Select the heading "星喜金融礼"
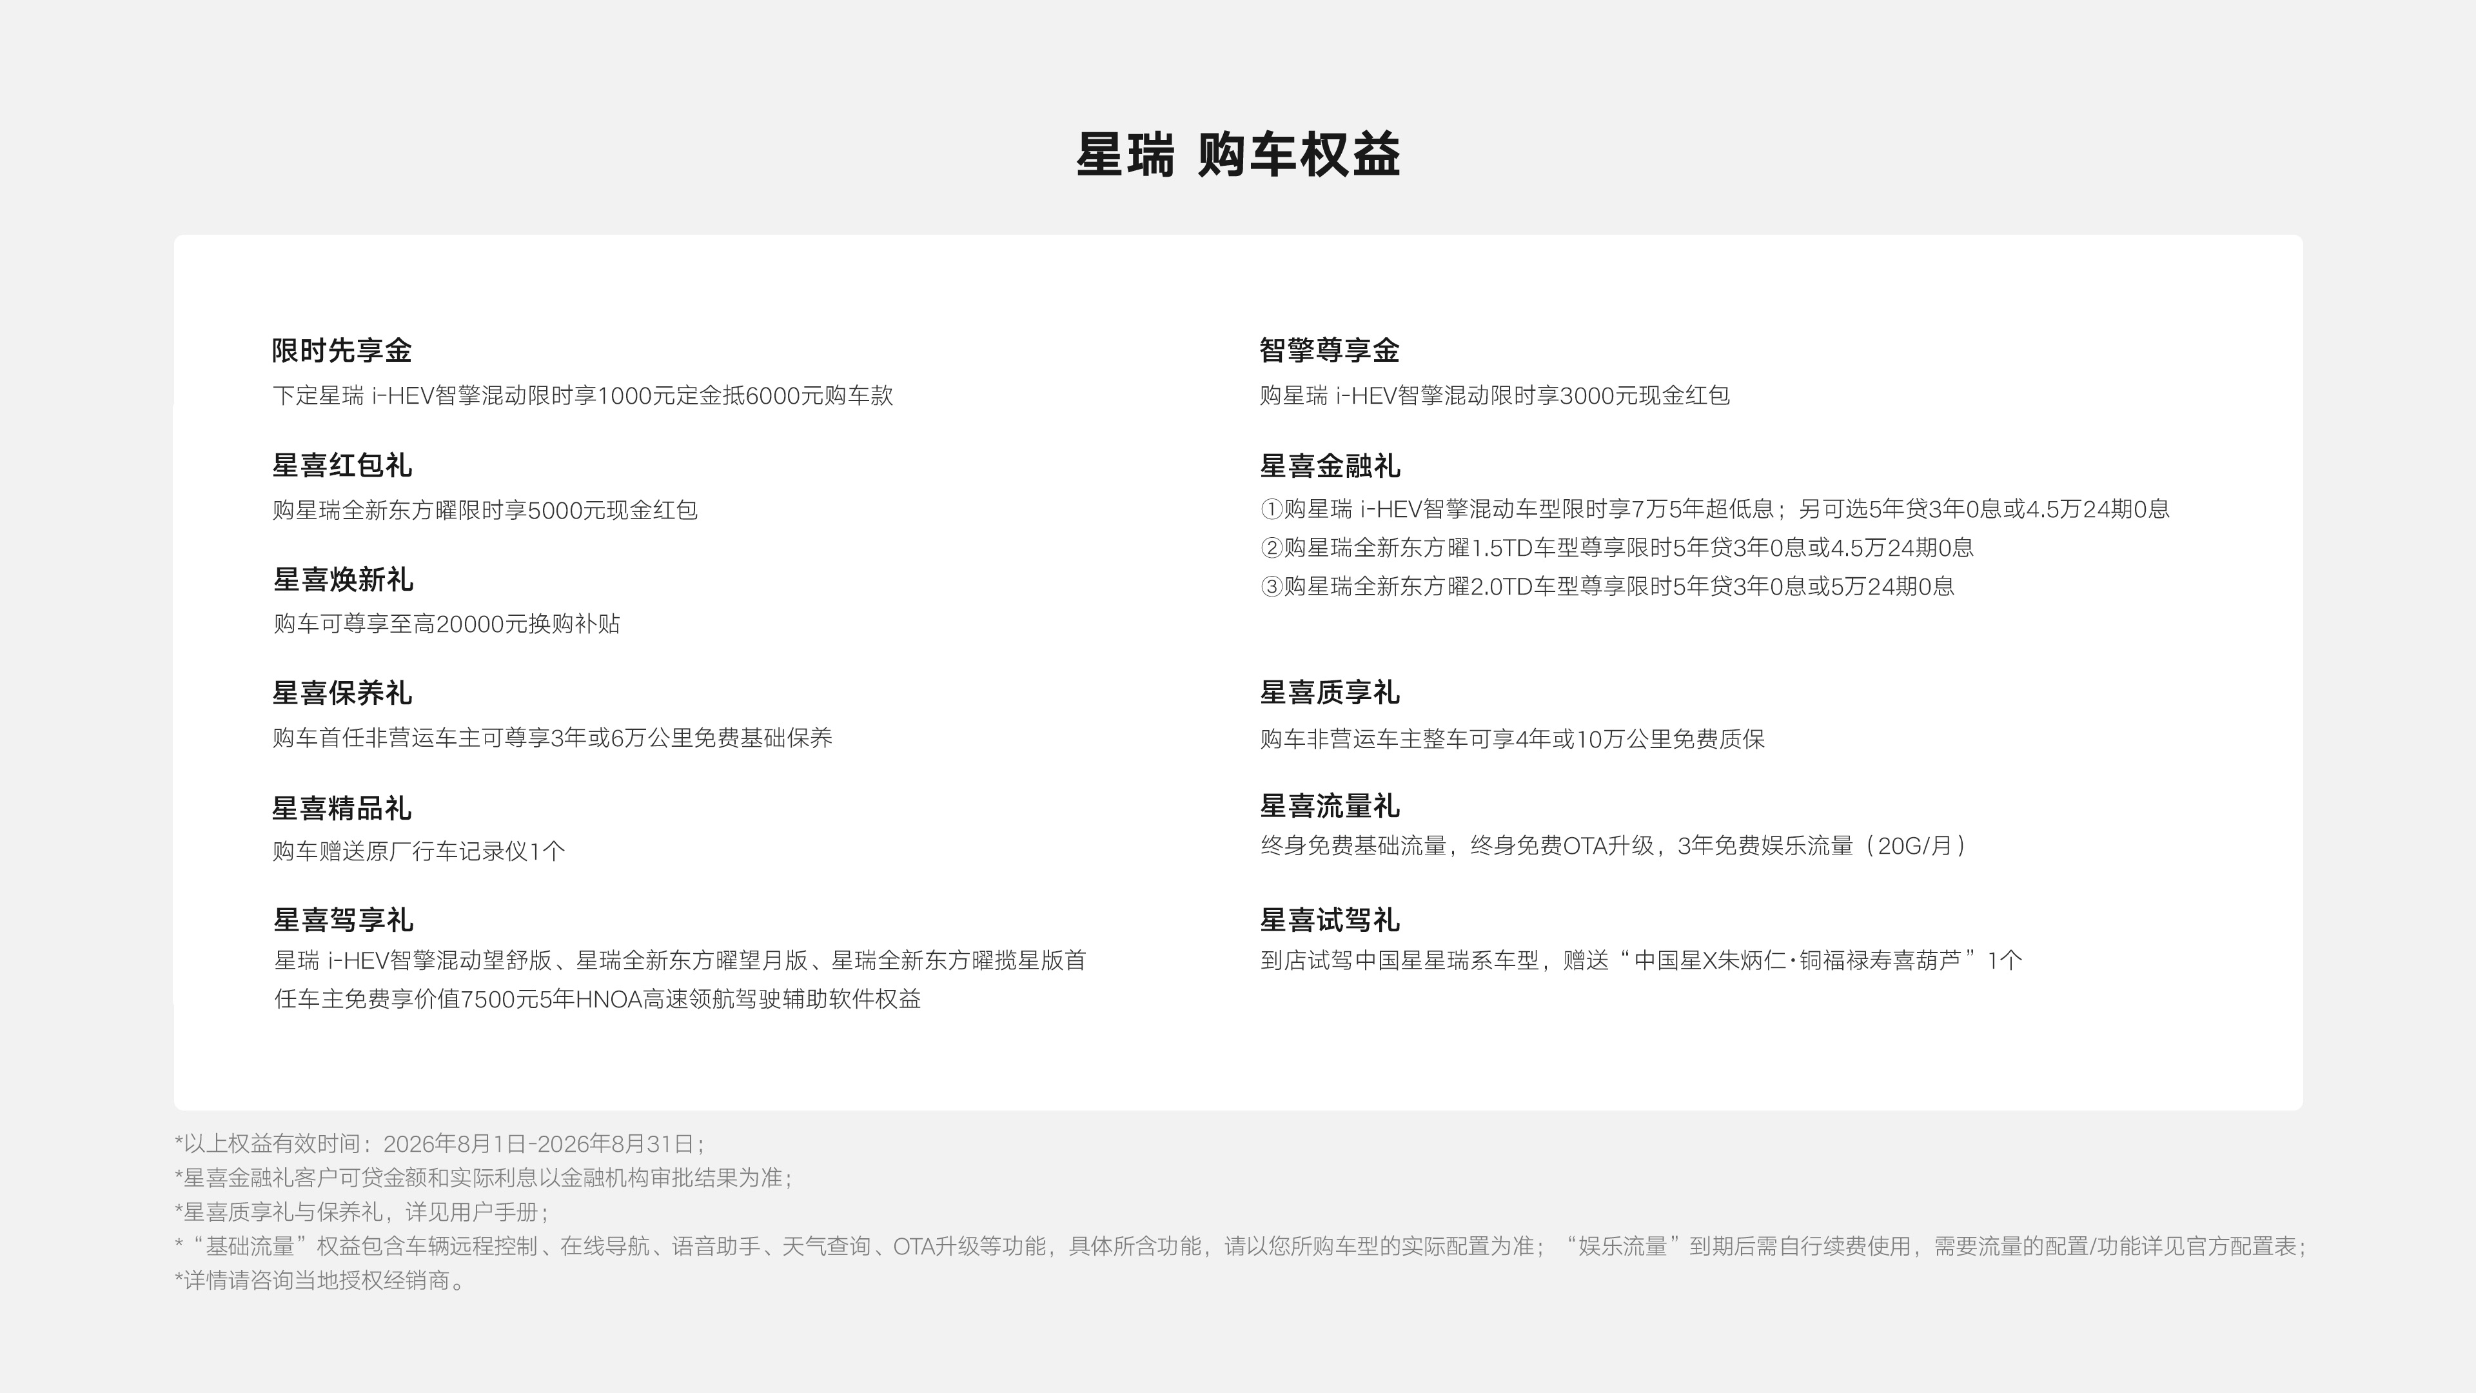Image resolution: width=2476 pixels, height=1393 pixels. [1330, 466]
